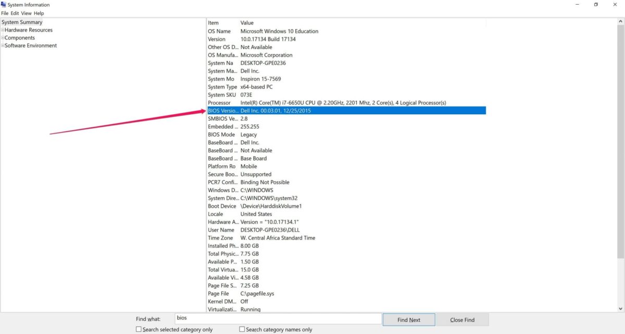Select the Hardware Abstraction Layer version row
The image size is (625, 334).
(x=346, y=222)
